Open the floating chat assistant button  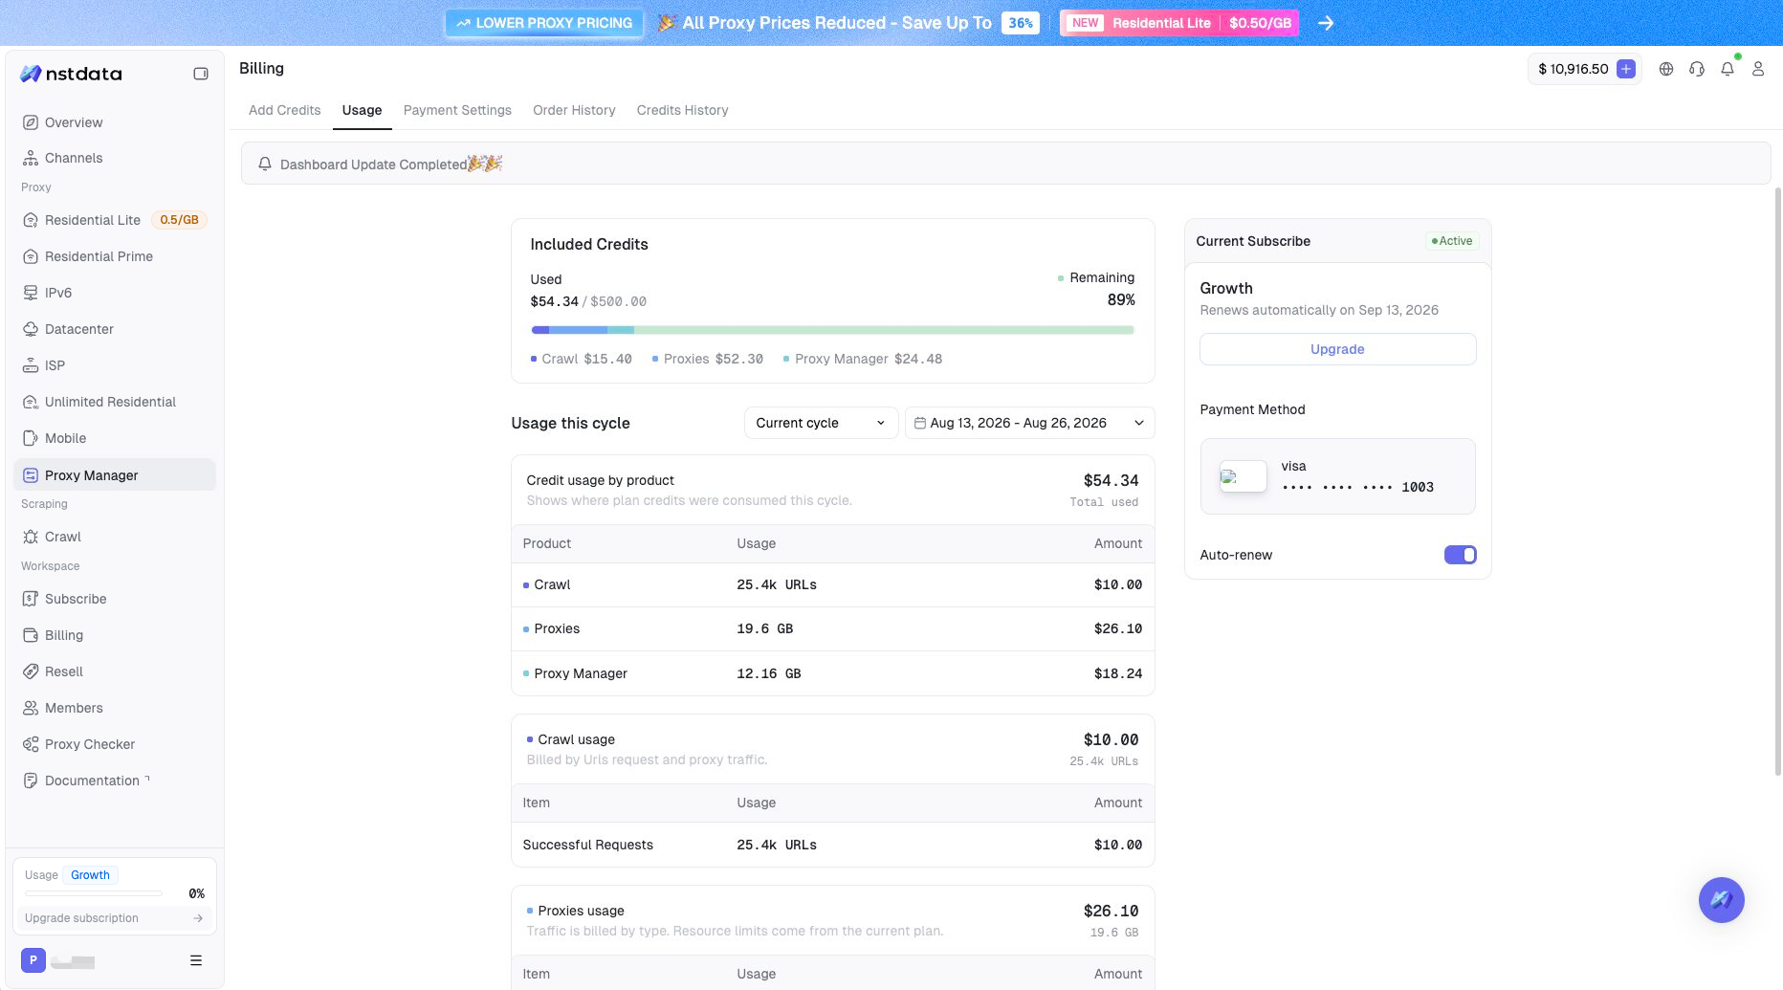[x=1721, y=900]
